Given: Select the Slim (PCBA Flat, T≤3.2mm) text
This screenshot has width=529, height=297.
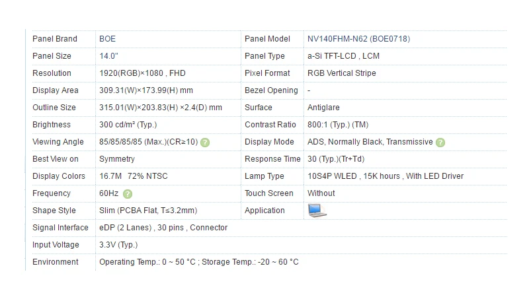Looking at the screenshot, I should [x=148, y=211].
